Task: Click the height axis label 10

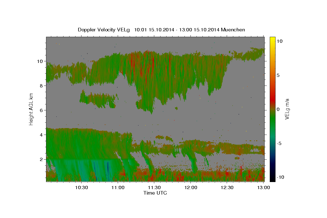Action: pyautogui.click(x=40, y=61)
